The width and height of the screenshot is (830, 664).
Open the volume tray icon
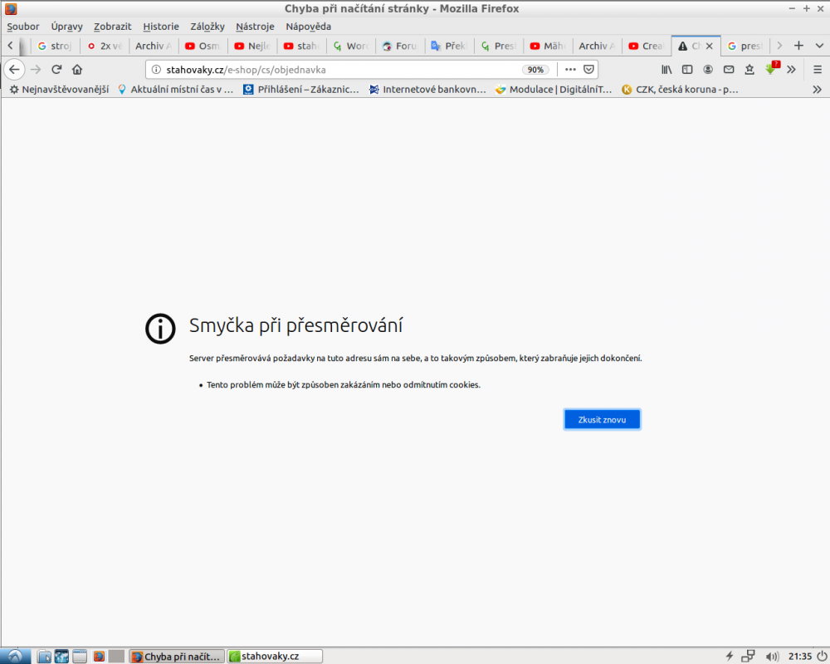coord(772,657)
